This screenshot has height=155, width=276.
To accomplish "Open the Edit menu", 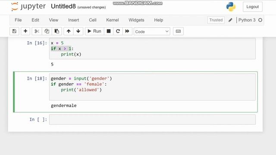I will click(35, 20).
